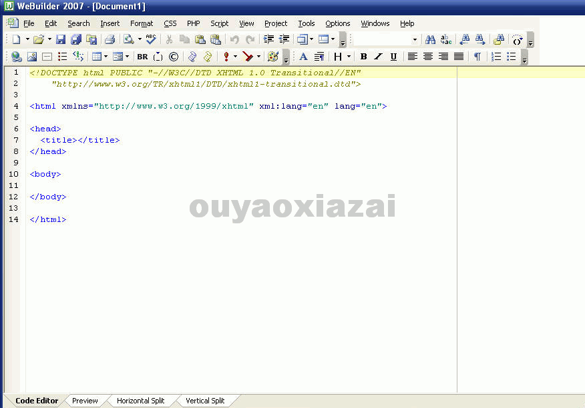Cut the selection with the scissors icon
This screenshot has width=585, height=408.
pos(169,39)
